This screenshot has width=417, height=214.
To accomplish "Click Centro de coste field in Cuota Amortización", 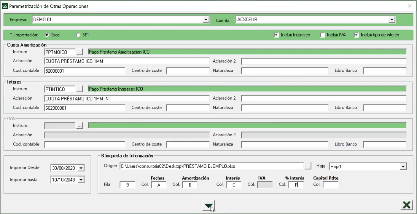I will [x=188, y=71].
